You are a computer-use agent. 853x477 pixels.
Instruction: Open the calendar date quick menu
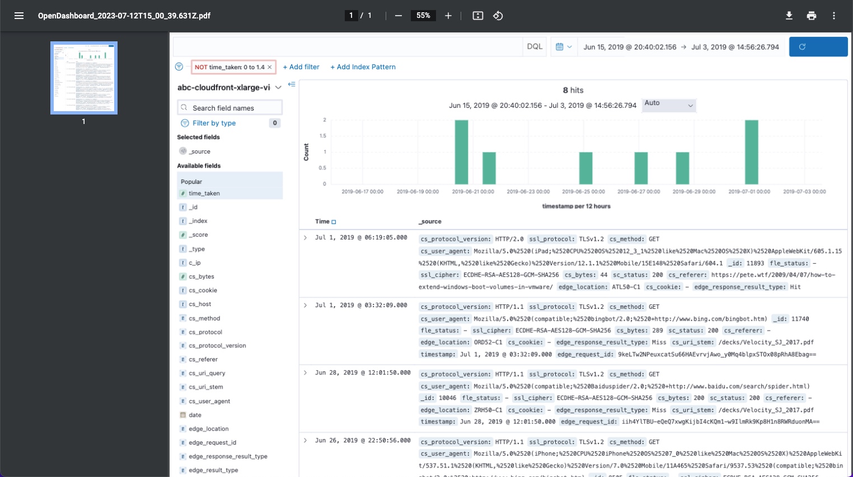point(564,47)
